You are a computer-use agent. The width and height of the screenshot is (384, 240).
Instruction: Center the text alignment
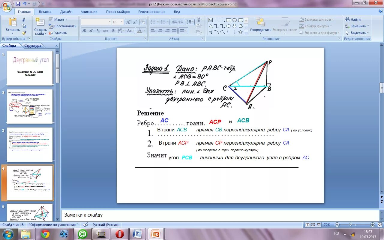click(160, 31)
